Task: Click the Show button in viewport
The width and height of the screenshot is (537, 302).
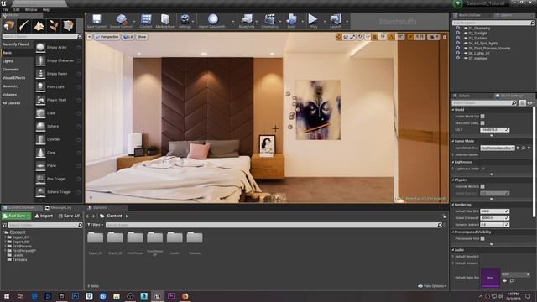Action: [142, 37]
